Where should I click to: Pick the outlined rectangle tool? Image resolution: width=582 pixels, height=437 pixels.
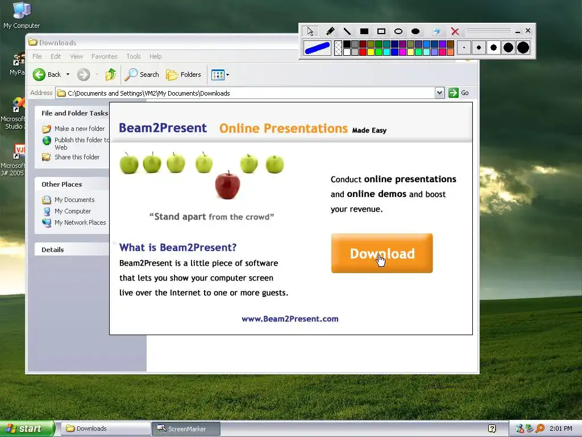(381, 31)
